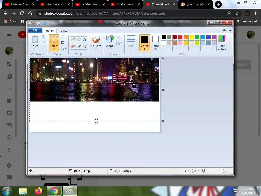This screenshot has height=196, width=261.
Task: Click the city skyline image on canvas
Action: click(94, 80)
